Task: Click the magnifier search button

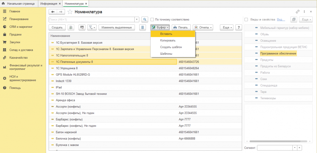Action: pyautogui.click(x=145, y=19)
